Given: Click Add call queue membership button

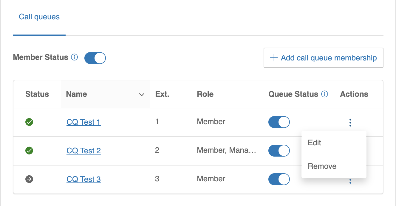Looking at the screenshot, I should tap(323, 58).
